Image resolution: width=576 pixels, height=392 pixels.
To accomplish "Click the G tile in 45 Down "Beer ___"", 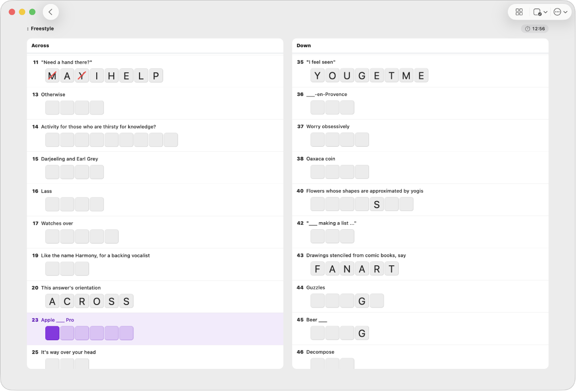I will 362,333.
